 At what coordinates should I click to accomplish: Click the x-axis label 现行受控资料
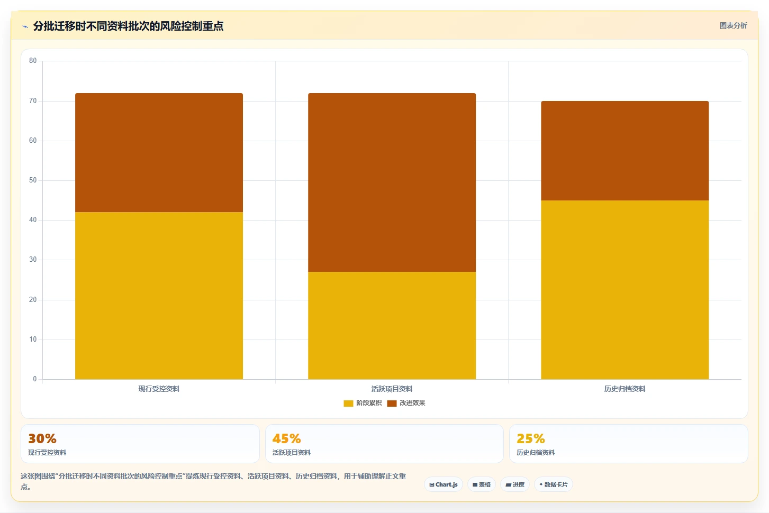click(159, 389)
